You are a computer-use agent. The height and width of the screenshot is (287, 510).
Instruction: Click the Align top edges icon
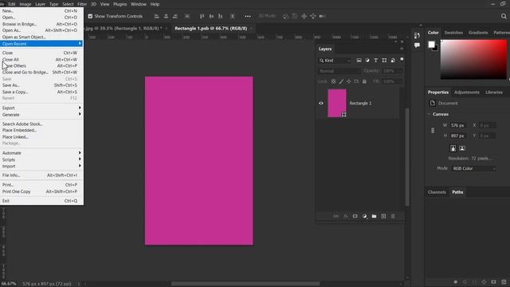click(202, 16)
